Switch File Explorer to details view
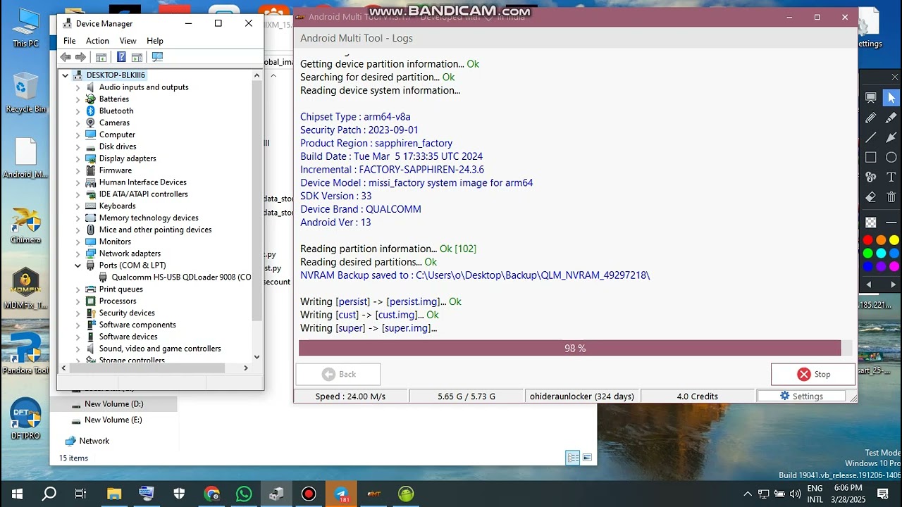 (573, 458)
